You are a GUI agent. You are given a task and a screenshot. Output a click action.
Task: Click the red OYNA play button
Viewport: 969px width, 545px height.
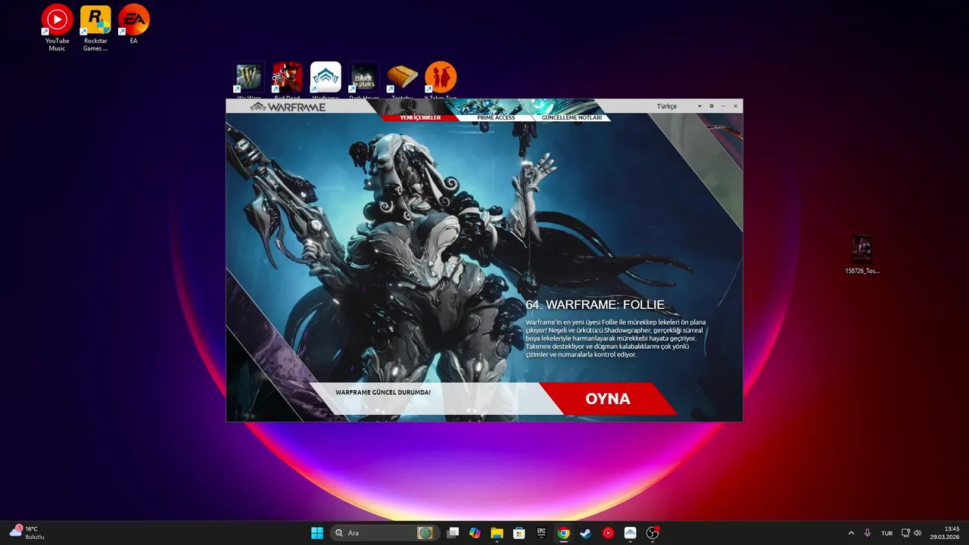click(x=608, y=399)
